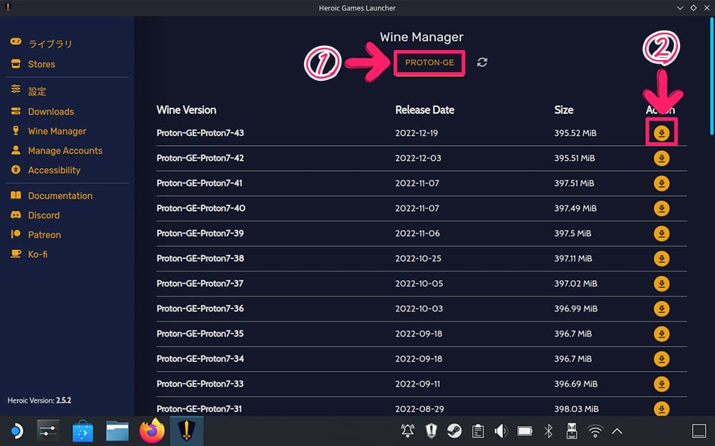
Task: Close the Heroic Games Launcher window
Action: pyautogui.click(x=707, y=8)
